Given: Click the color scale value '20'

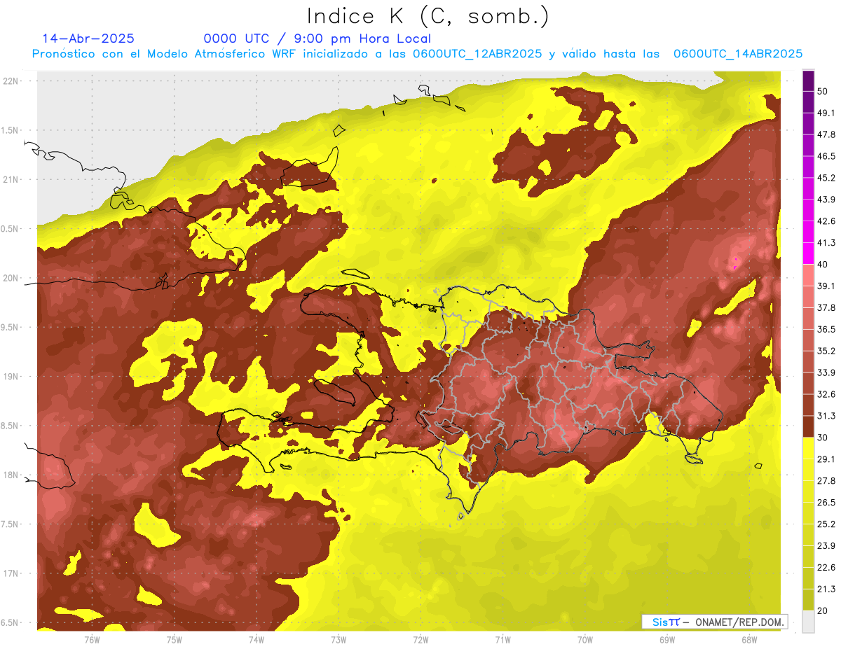Looking at the screenshot, I should click(x=823, y=610).
